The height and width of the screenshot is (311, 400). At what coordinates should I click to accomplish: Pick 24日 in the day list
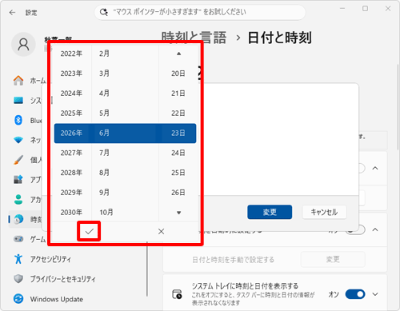(x=178, y=153)
